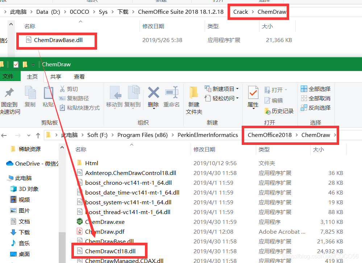This screenshot has width=362, height=263.
Task: Open Easy access (轻松访问) dropdown
Action: (x=221, y=99)
